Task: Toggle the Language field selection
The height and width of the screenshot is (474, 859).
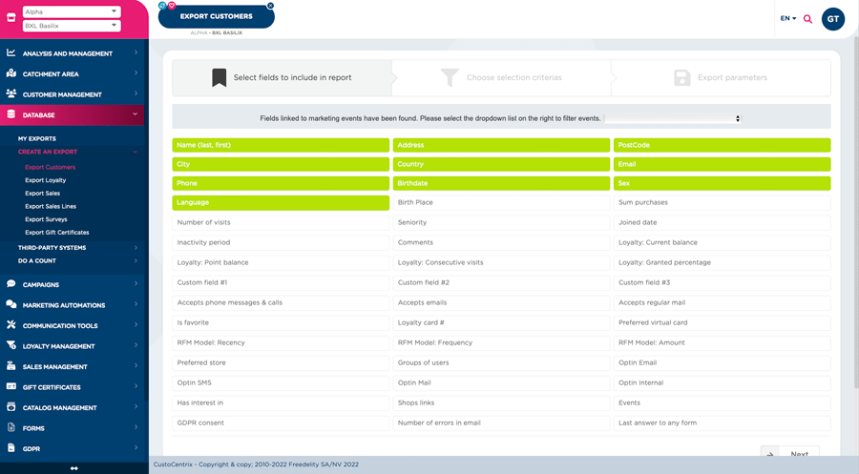Action: [x=281, y=202]
